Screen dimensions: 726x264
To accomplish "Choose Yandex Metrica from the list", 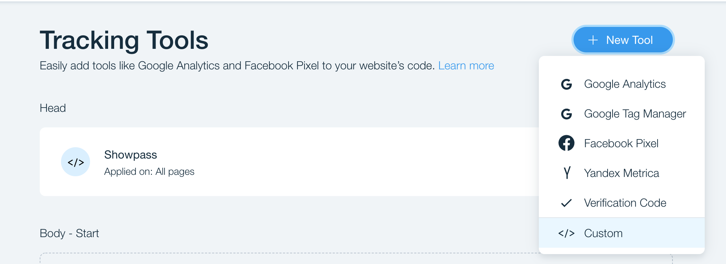I will click(x=622, y=173).
